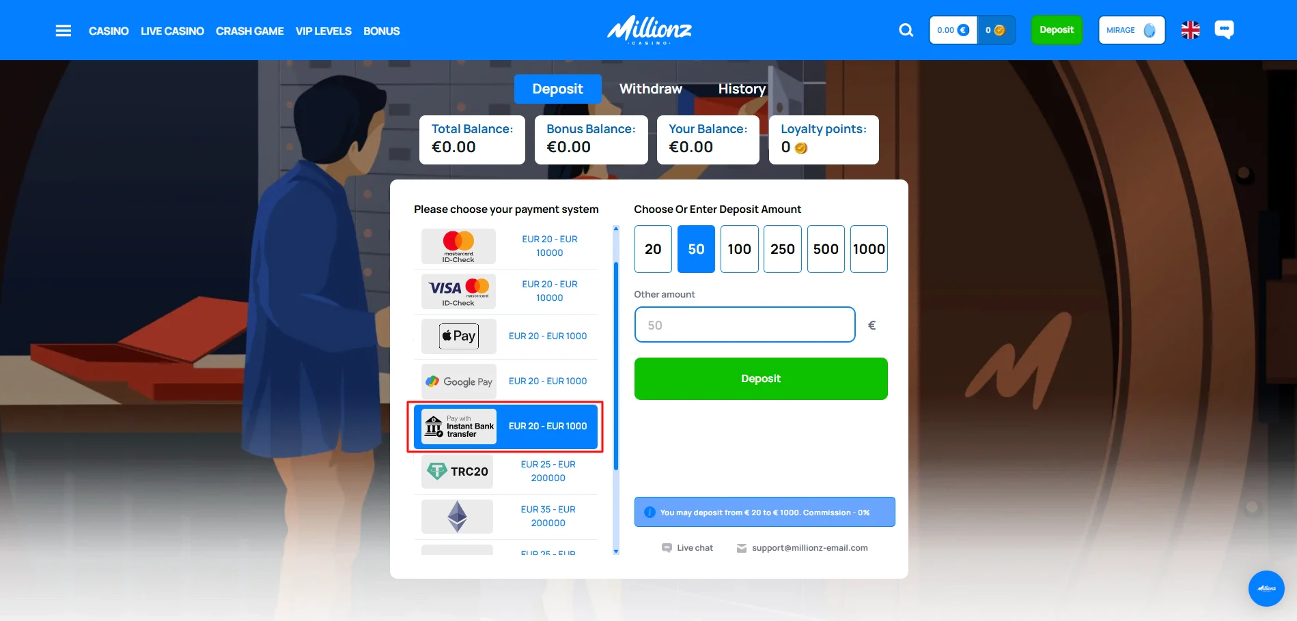Screen dimensions: 1297x621
Task: Click the Other amount input field
Action: pos(744,325)
